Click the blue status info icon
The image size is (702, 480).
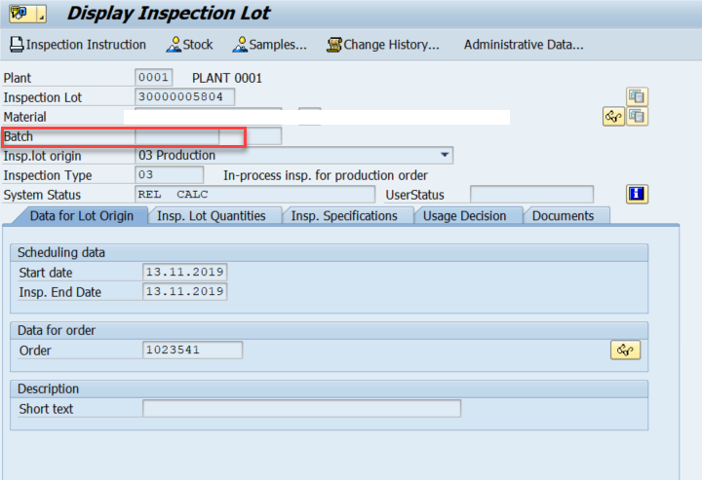pos(637,194)
